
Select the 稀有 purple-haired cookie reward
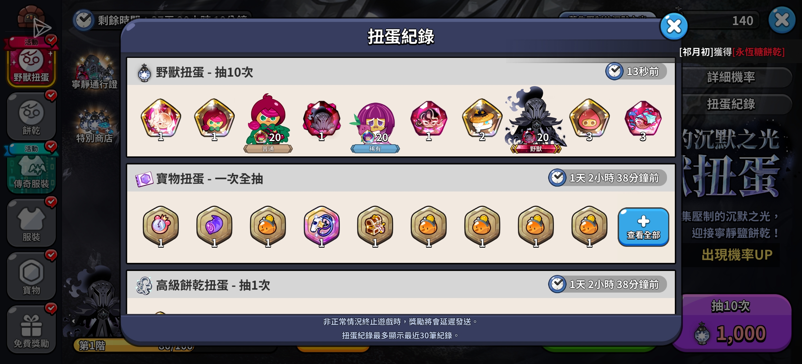click(x=375, y=126)
